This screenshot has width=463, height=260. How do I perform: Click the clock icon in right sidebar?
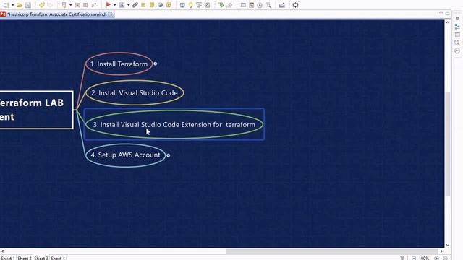(457, 51)
